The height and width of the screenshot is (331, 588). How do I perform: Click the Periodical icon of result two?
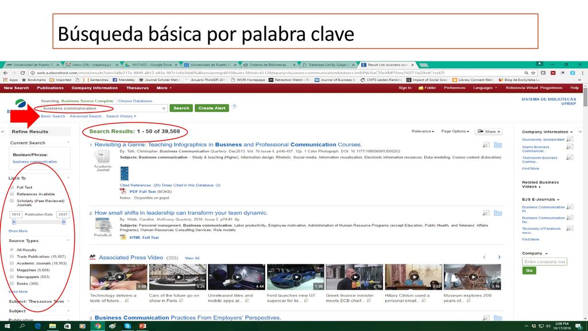point(103,225)
